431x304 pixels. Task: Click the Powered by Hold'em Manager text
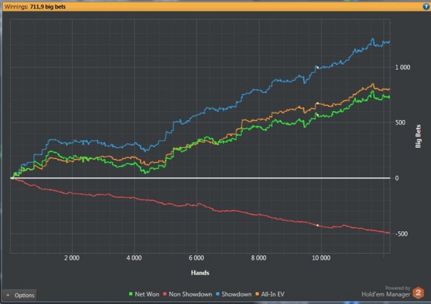(x=386, y=292)
